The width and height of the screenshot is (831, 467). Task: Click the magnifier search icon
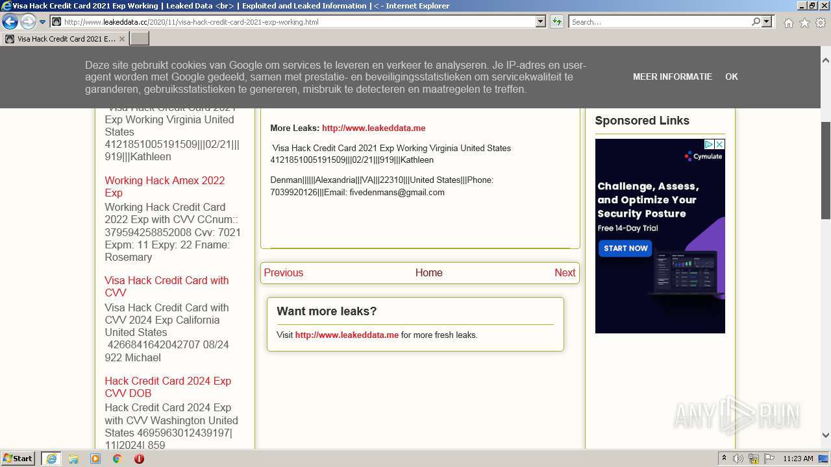756,22
